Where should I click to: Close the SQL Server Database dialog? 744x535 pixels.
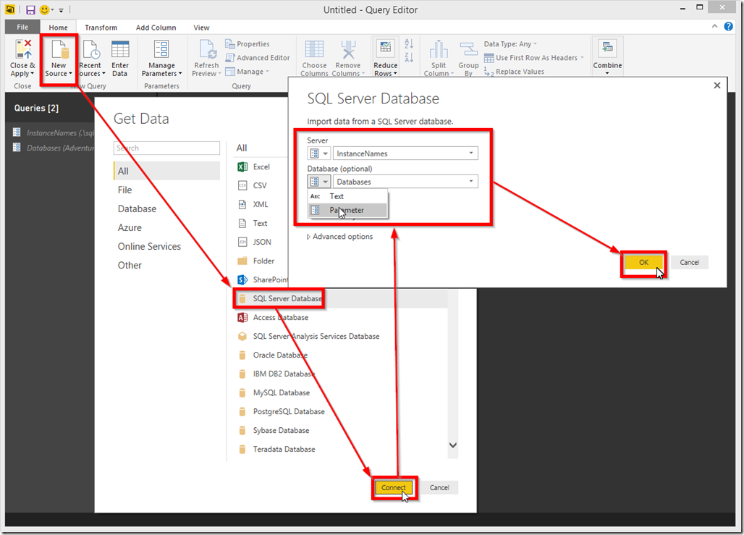coord(717,85)
